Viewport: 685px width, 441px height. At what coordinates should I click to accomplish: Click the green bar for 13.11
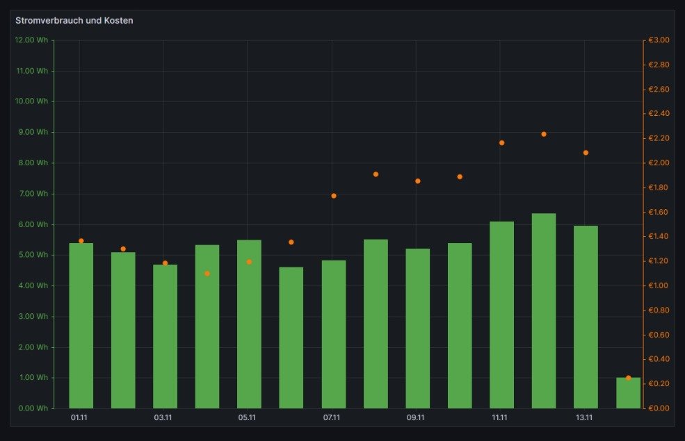(x=586, y=317)
